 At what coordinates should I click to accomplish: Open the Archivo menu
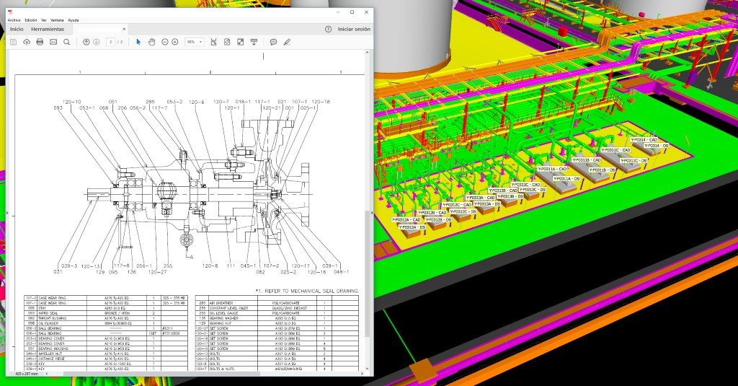[14, 20]
